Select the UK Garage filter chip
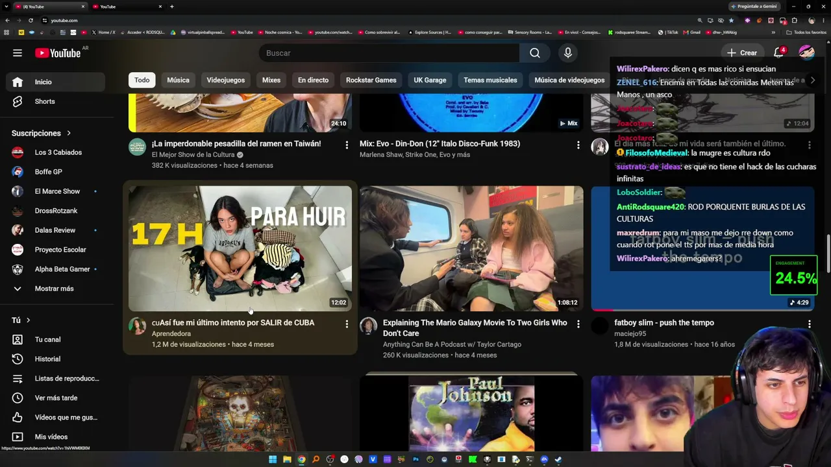Viewport: 831px width, 467px height. click(x=430, y=80)
